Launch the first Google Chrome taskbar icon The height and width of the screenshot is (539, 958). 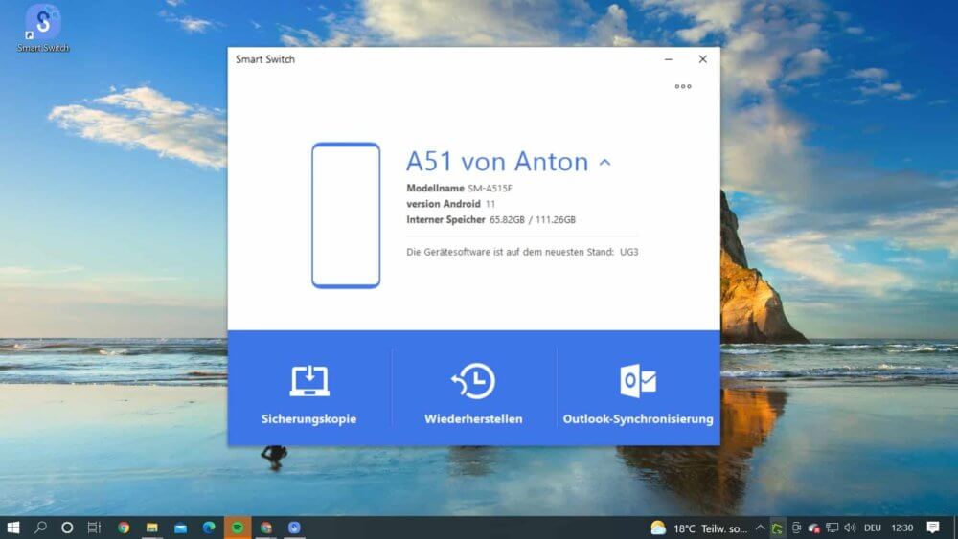point(124,528)
